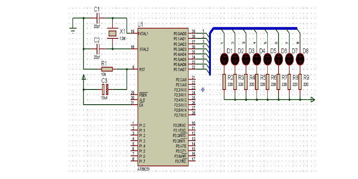Select the D1 LED
The image size is (358, 179).
click(225, 59)
